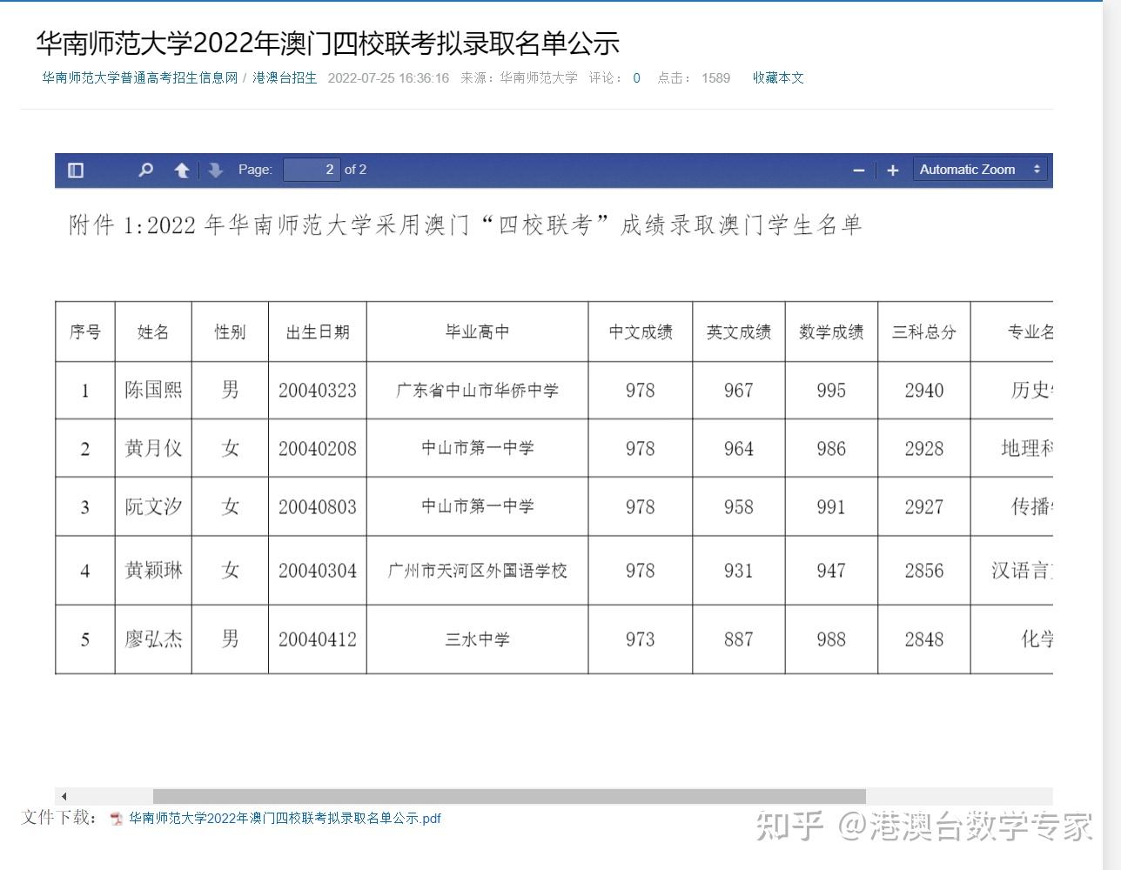Download 华南师范大学2022年澳门四校联考拟录取名单公示.pdf

pyautogui.click(x=285, y=819)
